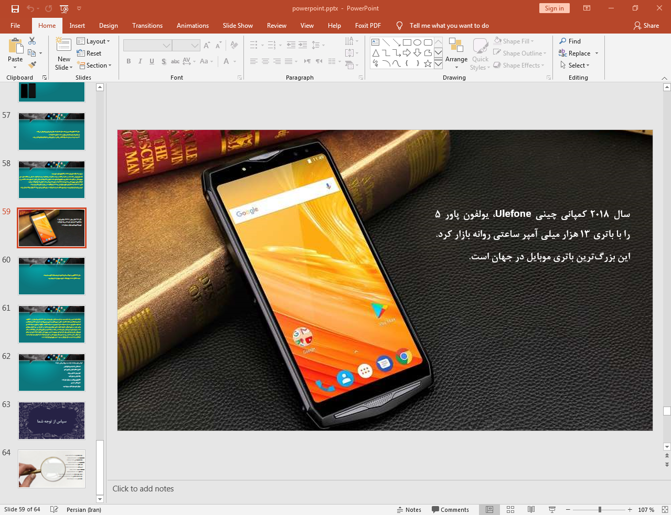
Task: Open the Section dropdown
Action: coord(94,65)
